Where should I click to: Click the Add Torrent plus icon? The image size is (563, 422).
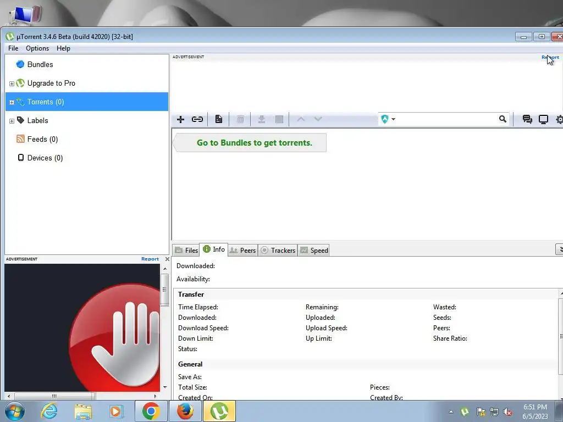coord(180,119)
